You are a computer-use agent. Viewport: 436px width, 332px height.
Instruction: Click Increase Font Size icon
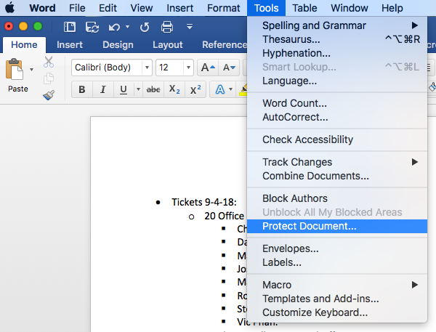[208, 68]
